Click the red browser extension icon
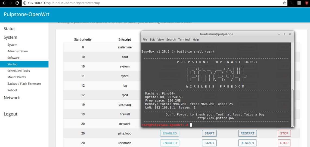The image size is (310, 147). tap(307, 3)
